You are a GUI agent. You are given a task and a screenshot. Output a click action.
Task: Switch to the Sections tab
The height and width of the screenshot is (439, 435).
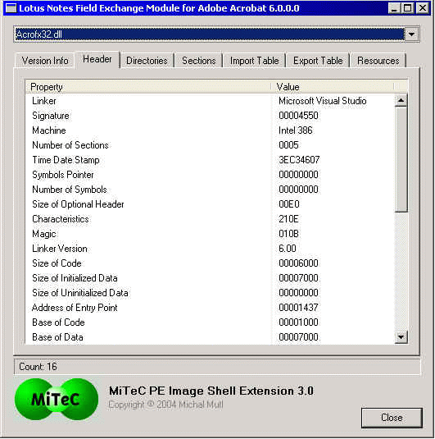pos(199,61)
